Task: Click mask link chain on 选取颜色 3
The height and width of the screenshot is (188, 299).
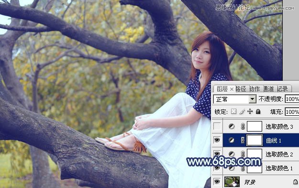Action: tap(243, 126)
